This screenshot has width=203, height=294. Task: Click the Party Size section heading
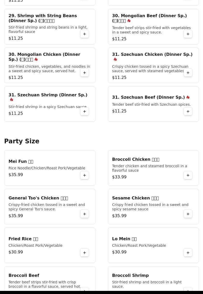coord(22,141)
